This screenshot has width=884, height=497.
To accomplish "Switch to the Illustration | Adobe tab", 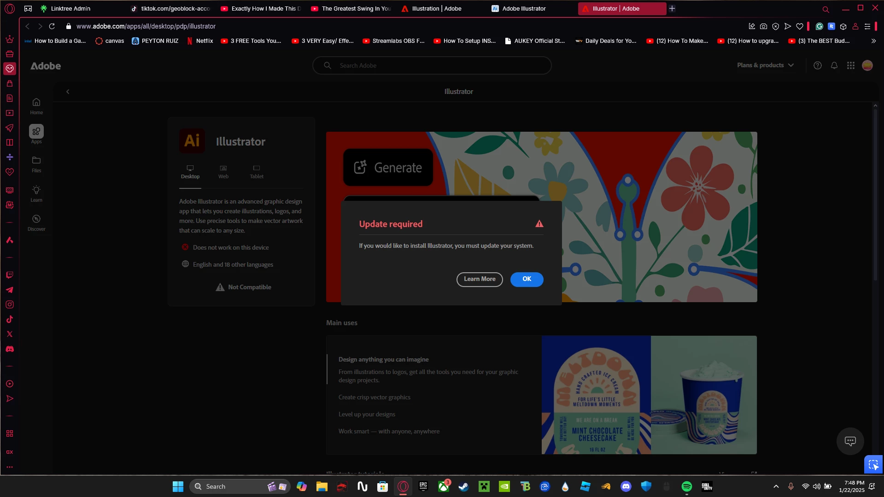I will [436, 8].
